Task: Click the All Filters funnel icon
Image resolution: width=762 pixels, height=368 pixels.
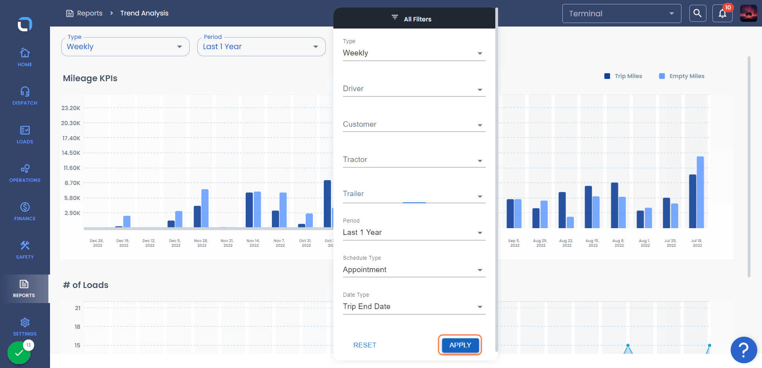Action: click(x=395, y=17)
